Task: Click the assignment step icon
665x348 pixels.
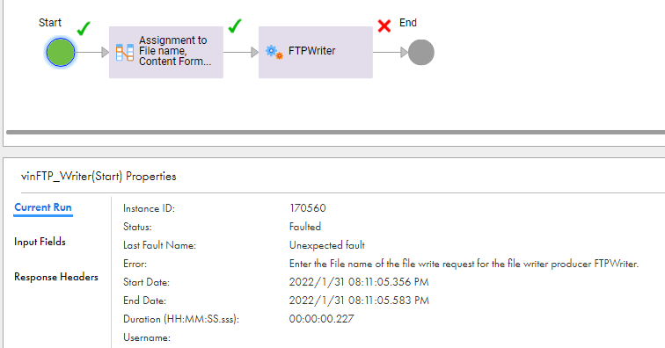Action: click(x=125, y=52)
